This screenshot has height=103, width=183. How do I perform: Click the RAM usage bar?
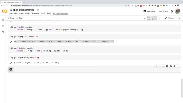[154, 17]
